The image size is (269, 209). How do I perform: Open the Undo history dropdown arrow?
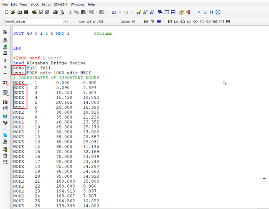120,12
